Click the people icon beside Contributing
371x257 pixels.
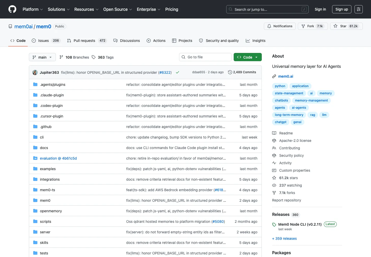click(x=274, y=148)
